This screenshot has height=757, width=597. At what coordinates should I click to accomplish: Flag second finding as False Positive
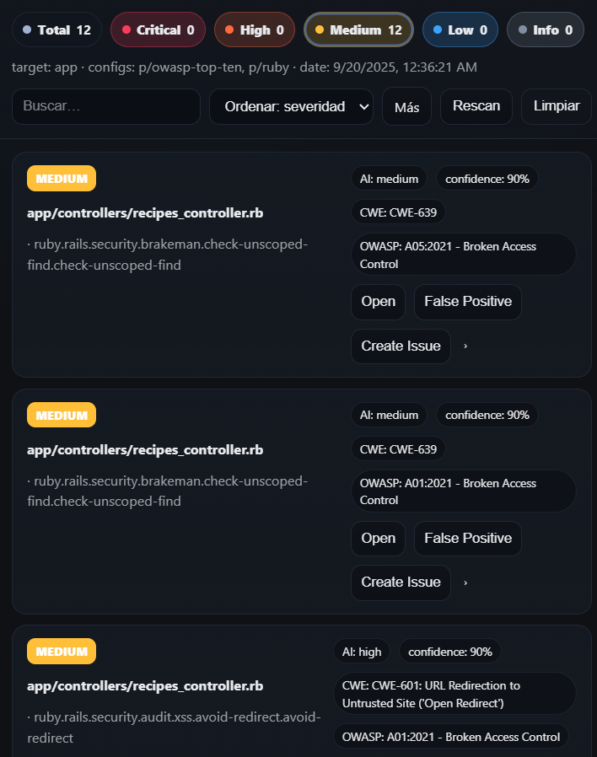click(467, 538)
